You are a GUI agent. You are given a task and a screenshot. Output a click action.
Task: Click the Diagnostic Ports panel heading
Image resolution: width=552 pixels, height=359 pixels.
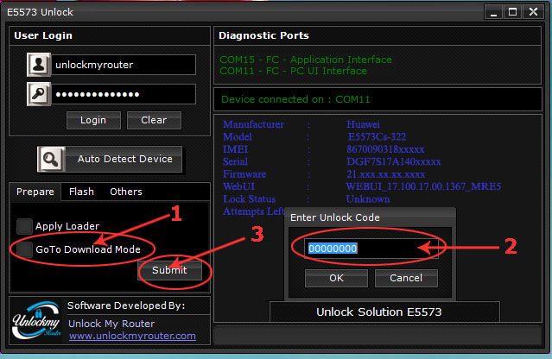coord(263,35)
